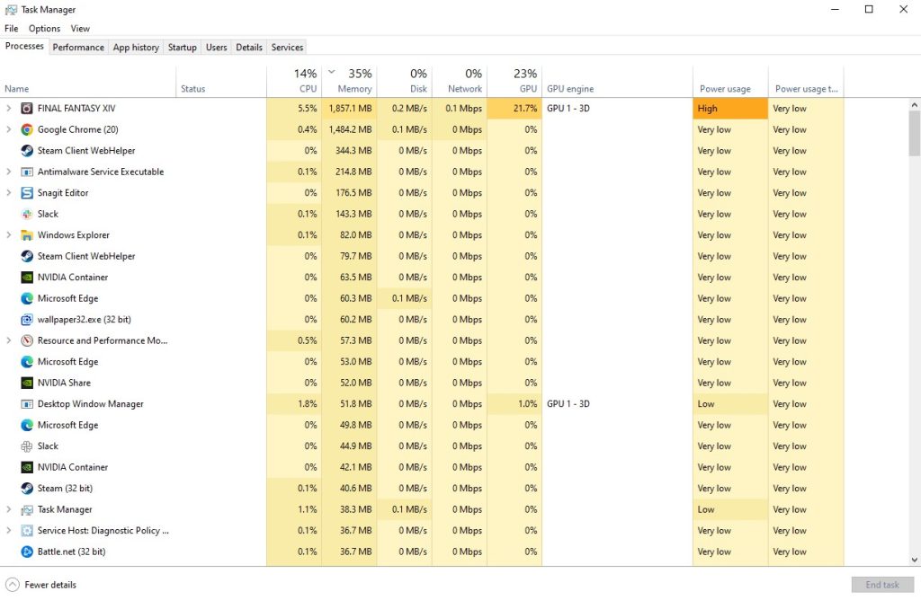The width and height of the screenshot is (921, 600).
Task: Click the wallpaper32.exe process icon
Action: coord(27,320)
